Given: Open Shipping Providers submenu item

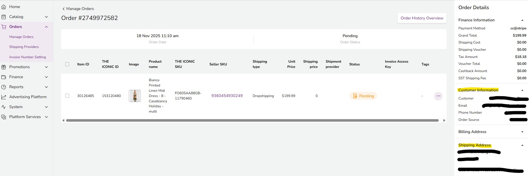Looking at the screenshot, I should pyautogui.click(x=24, y=47).
